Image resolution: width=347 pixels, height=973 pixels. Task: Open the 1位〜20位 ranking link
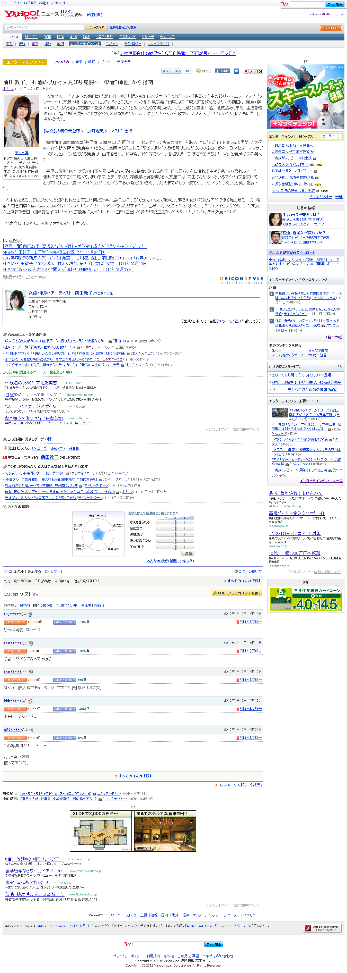tap(334, 337)
